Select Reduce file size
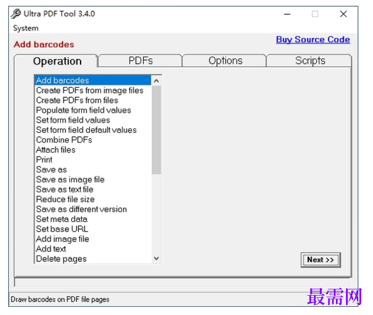This screenshot has width=373, height=315. (93, 199)
